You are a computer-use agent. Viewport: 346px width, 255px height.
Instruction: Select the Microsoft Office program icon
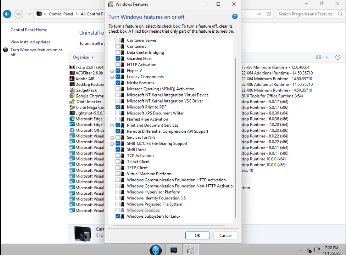pyautogui.click(x=72, y=130)
